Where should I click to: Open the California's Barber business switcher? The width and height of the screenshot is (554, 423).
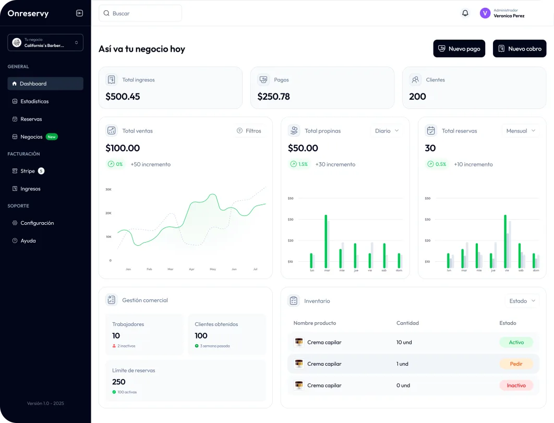click(x=45, y=42)
